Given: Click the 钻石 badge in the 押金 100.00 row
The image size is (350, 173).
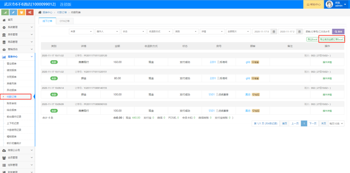Looking at the screenshot, I should tap(256, 95).
